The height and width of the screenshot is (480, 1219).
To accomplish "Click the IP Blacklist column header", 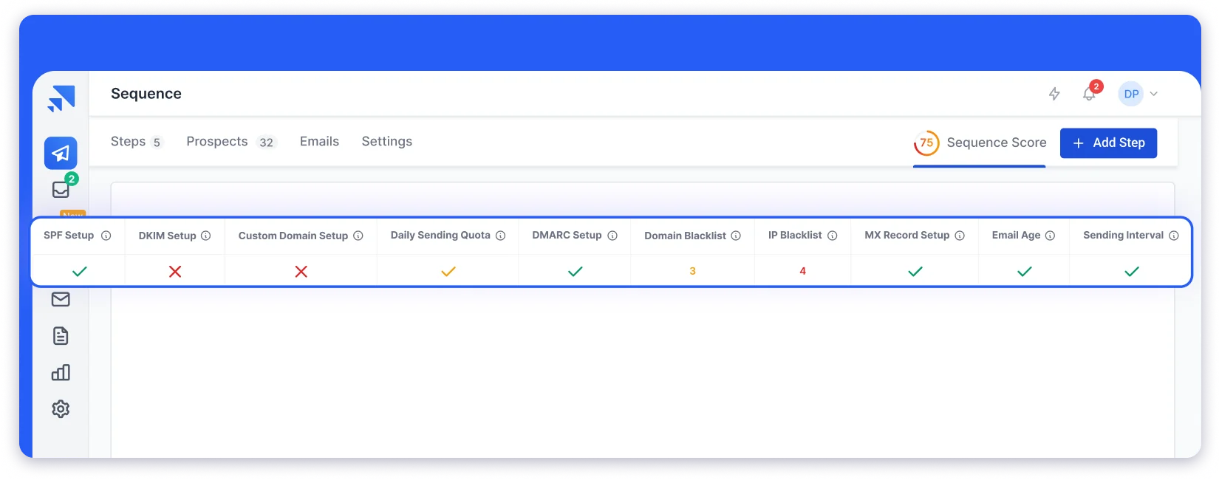I will pyautogui.click(x=795, y=236).
